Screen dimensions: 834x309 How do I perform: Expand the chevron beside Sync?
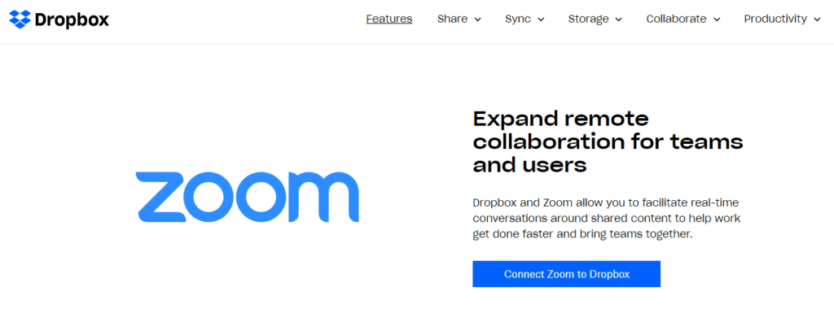[541, 20]
